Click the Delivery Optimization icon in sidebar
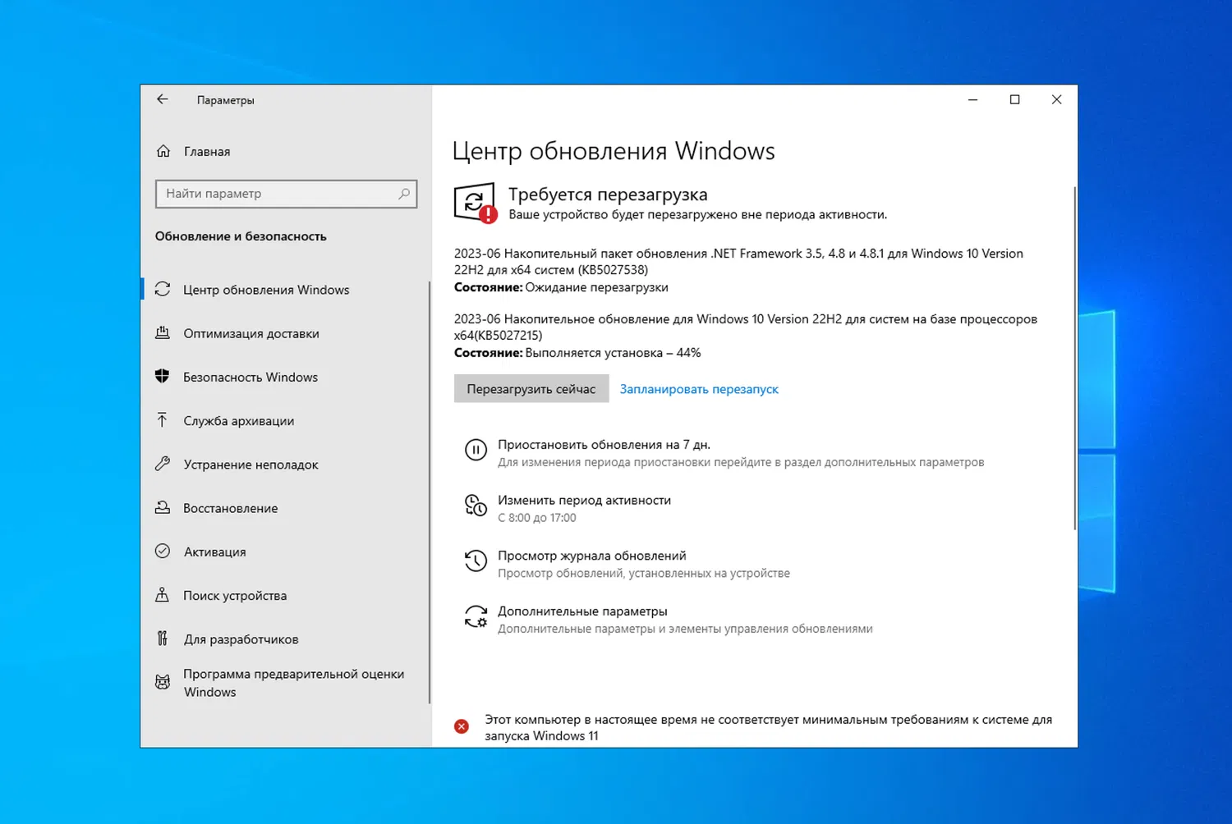 [x=163, y=333]
